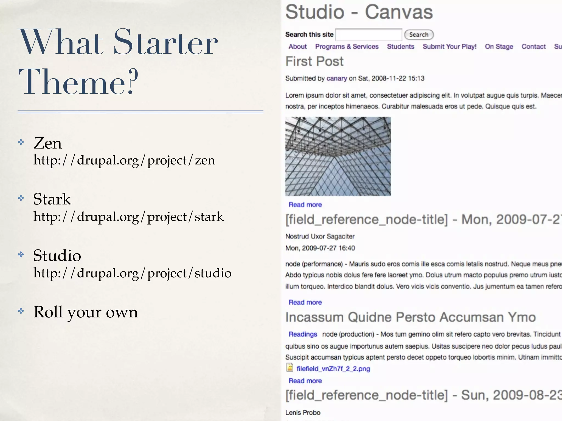Click the Roll your own bullet
The image size is (562, 421).
(x=86, y=312)
